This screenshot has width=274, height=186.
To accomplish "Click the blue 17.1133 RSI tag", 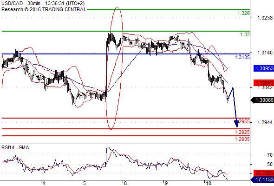I will coord(262,179).
